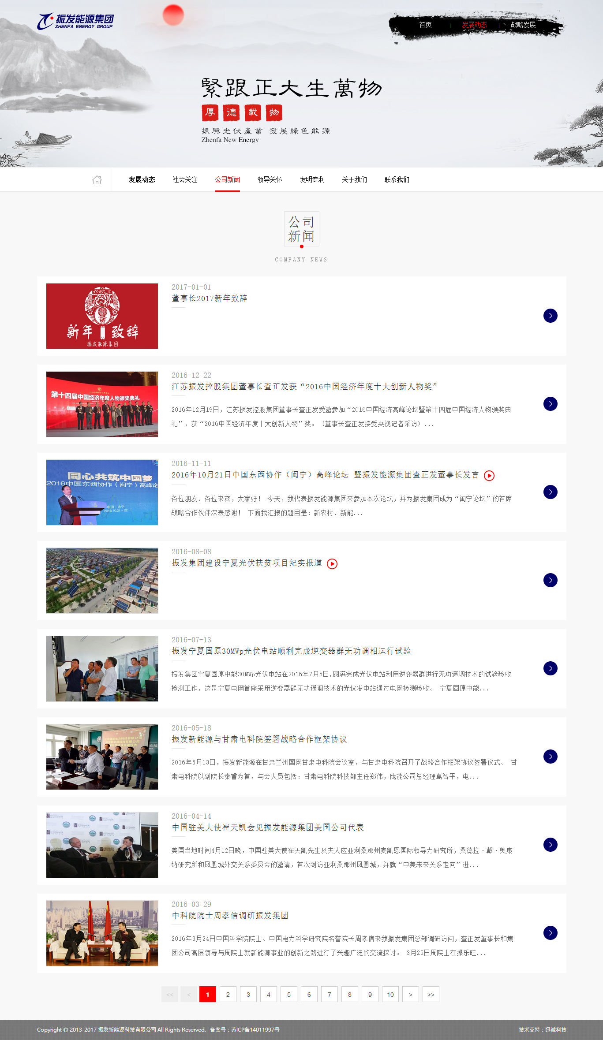This screenshot has width=603, height=1040.
Task: Play video icon beside 高峰论坛 headline
Action: click(489, 475)
